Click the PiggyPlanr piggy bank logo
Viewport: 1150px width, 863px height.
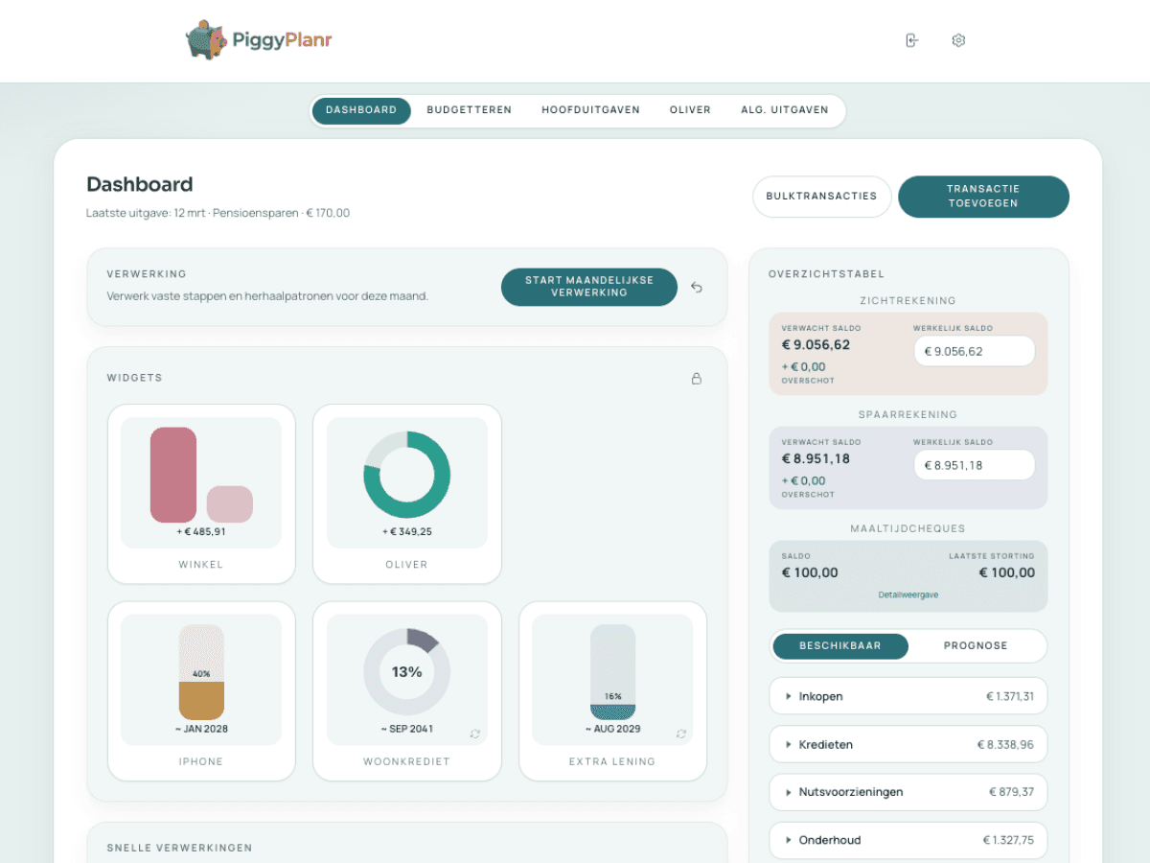(203, 39)
